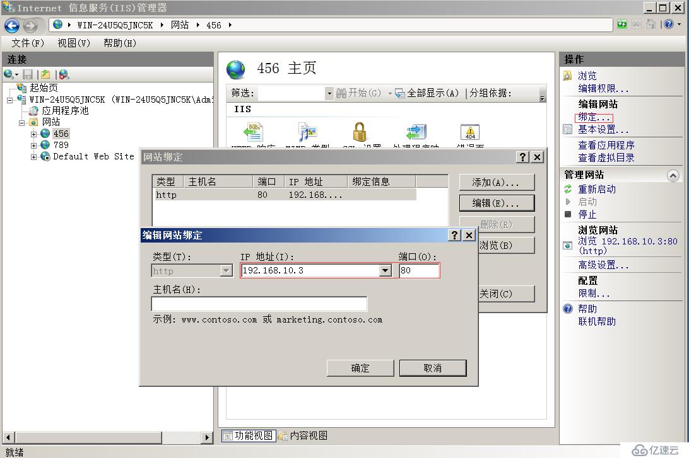The image size is (689, 458).
Task: Refresh the page via green toolbar icon
Action: tap(621, 25)
